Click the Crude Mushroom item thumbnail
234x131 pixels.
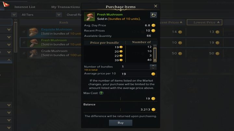[33, 53]
